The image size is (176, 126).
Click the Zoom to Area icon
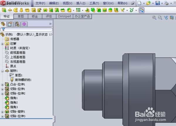coord(160,18)
